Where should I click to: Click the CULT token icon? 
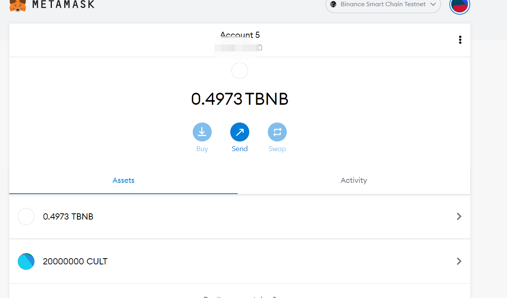click(26, 261)
